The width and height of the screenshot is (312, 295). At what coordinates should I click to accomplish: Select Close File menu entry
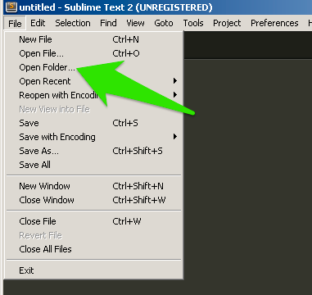coord(93,221)
